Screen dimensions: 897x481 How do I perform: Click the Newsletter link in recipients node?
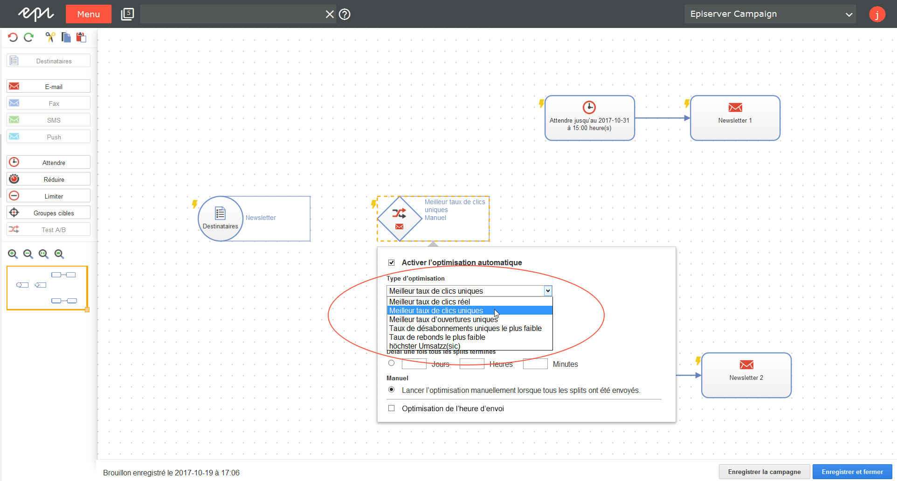click(261, 218)
